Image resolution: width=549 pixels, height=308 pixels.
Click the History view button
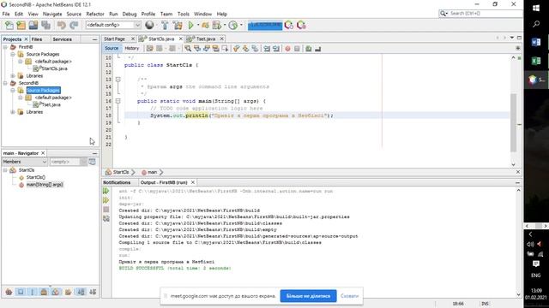131,48
